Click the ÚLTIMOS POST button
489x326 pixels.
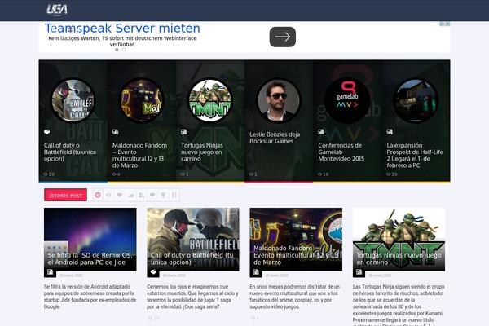point(65,196)
